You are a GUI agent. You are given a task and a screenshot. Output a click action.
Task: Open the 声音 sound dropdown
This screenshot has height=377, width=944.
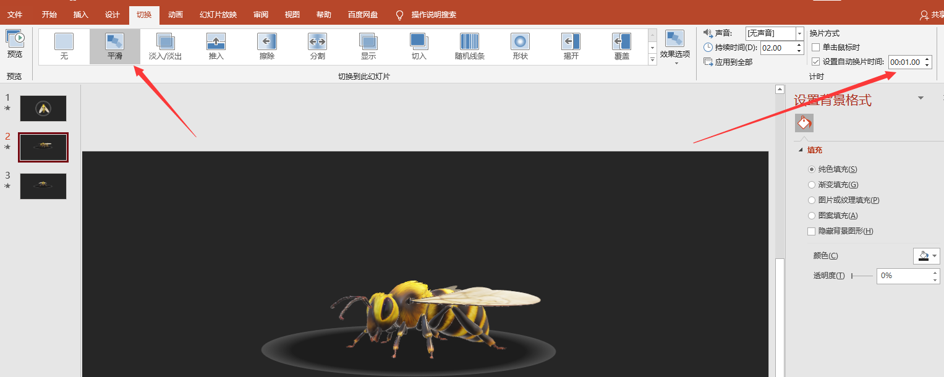[x=800, y=33]
